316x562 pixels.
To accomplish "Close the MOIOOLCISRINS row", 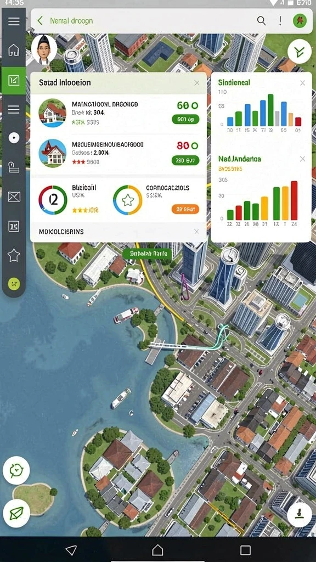I will coord(196,232).
